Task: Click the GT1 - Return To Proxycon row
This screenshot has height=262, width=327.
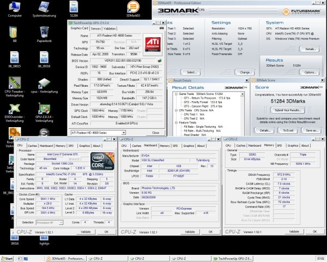Action: pyautogui.click(x=207, y=98)
